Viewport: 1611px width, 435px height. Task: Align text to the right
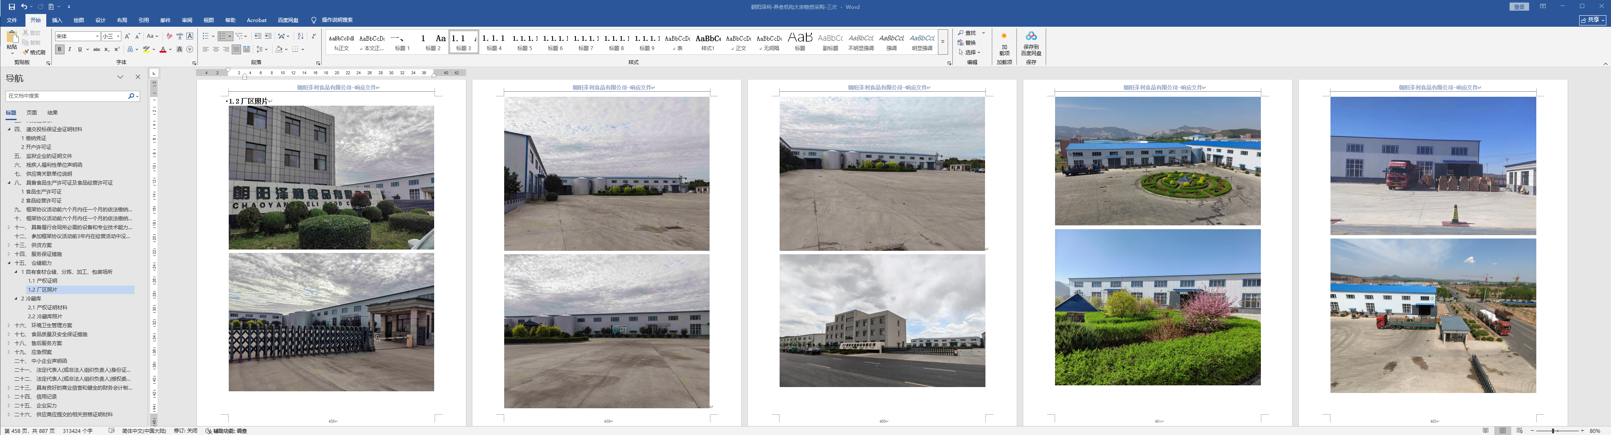pos(226,49)
